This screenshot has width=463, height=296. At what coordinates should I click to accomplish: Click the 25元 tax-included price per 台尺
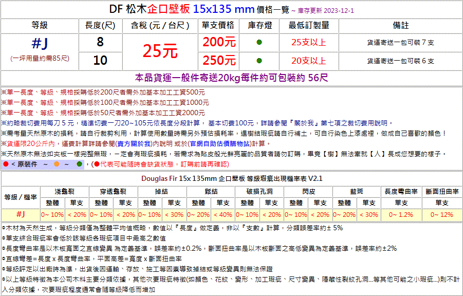(x=160, y=51)
